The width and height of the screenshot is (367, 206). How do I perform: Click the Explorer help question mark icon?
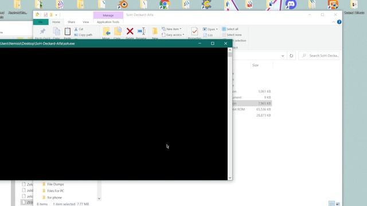click(339, 22)
